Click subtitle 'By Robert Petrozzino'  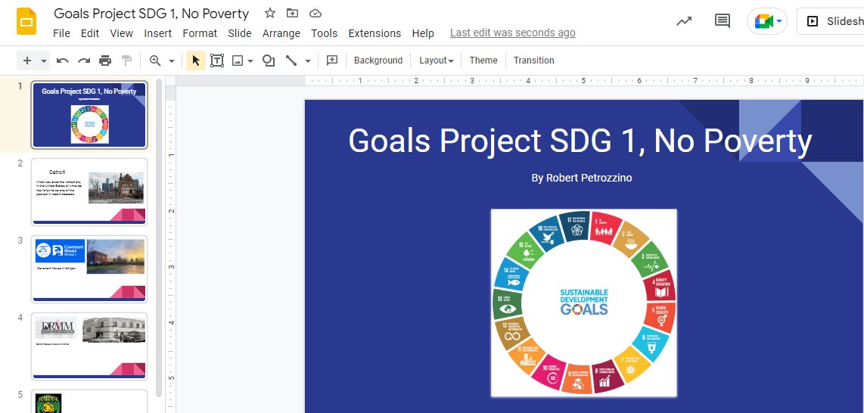click(581, 178)
